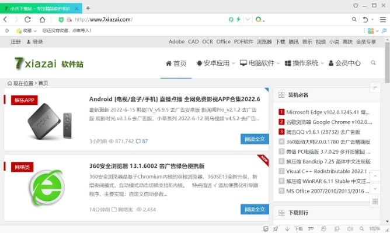This screenshot has width=390, height=233.
Task: Click the browser refresh button
Action: [x=27, y=19]
